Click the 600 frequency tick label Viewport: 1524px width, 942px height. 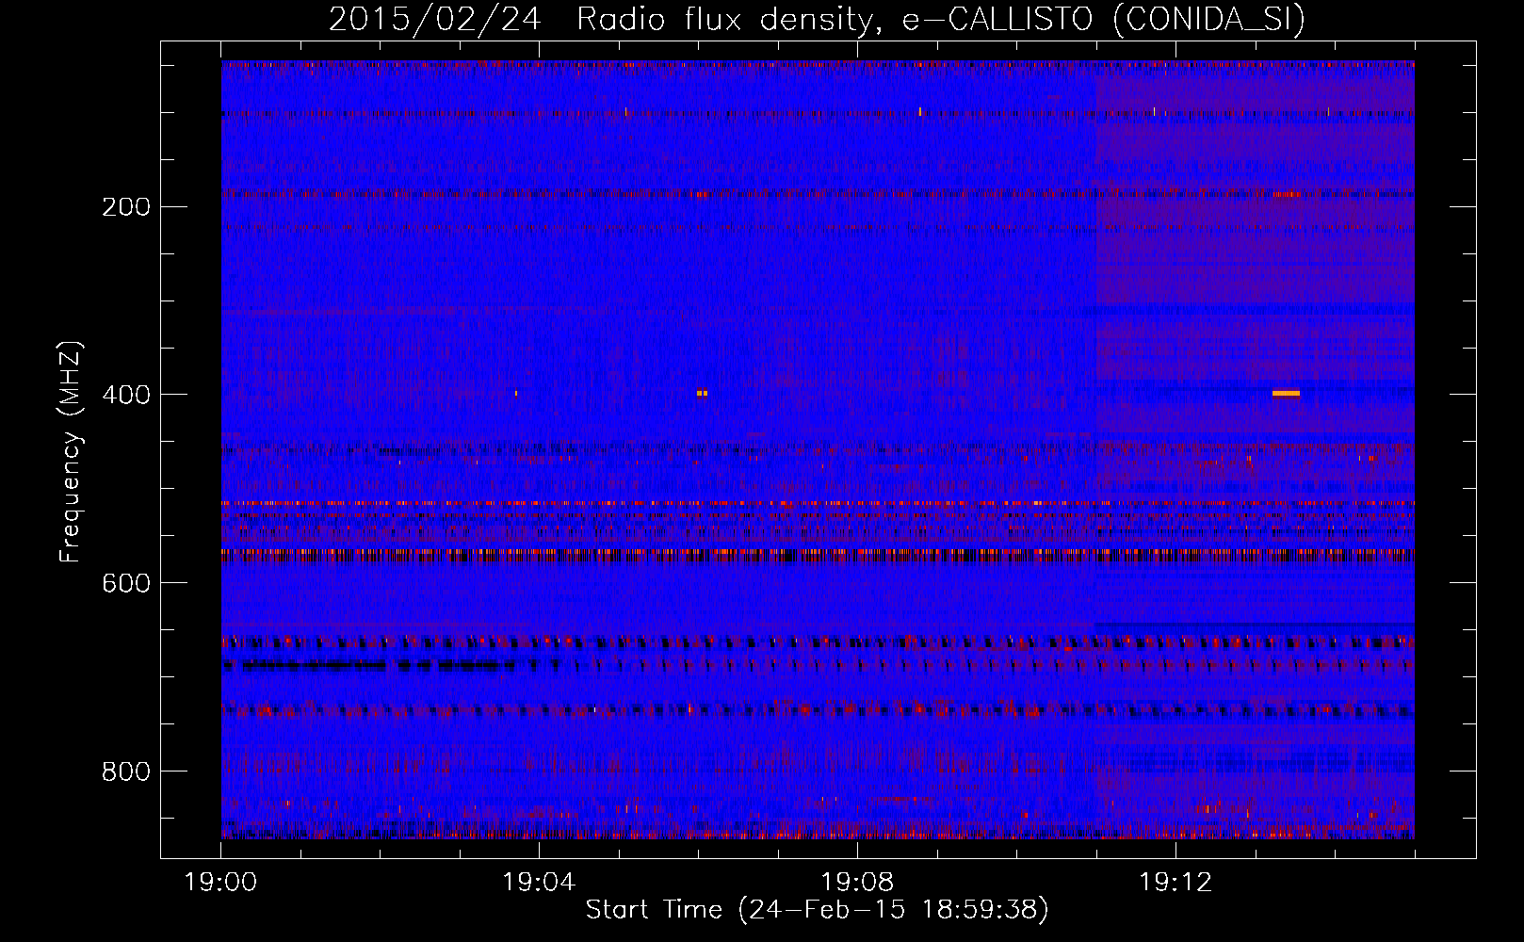click(126, 583)
